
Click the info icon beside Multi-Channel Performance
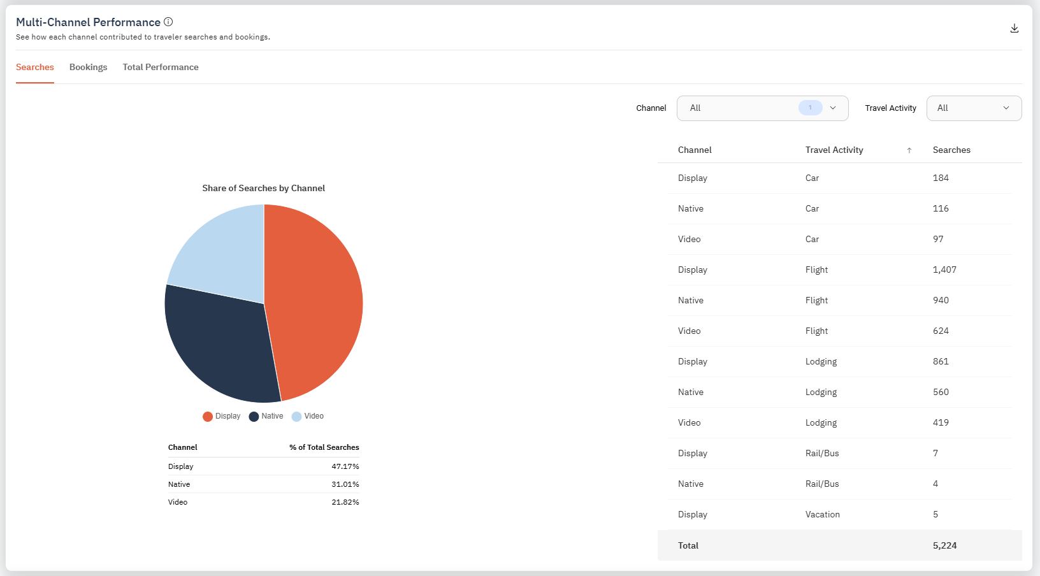tap(168, 22)
